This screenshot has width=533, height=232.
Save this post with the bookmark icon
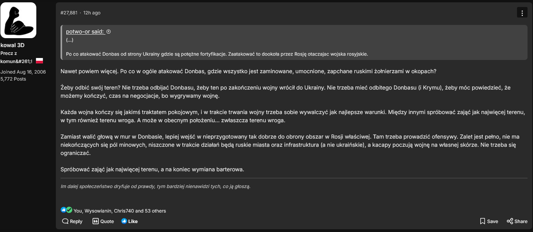[x=489, y=221]
